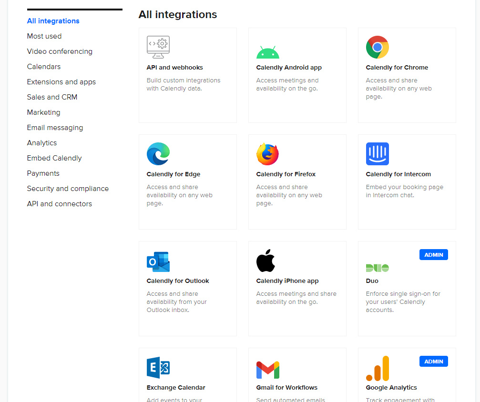Open Calendly for Edge title
This screenshot has width=480, height=402.
[173, 174]
